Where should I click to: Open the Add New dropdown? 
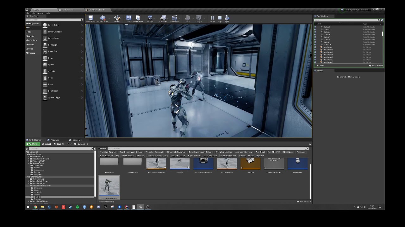33,144
